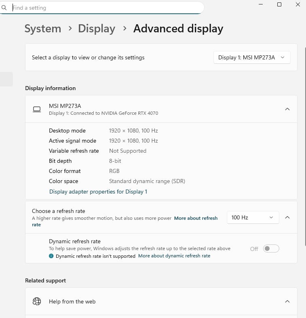Open the 100 Hz refresh rate dropdown
This screenshot has height=318, width=306.
(x=253, y=217)
